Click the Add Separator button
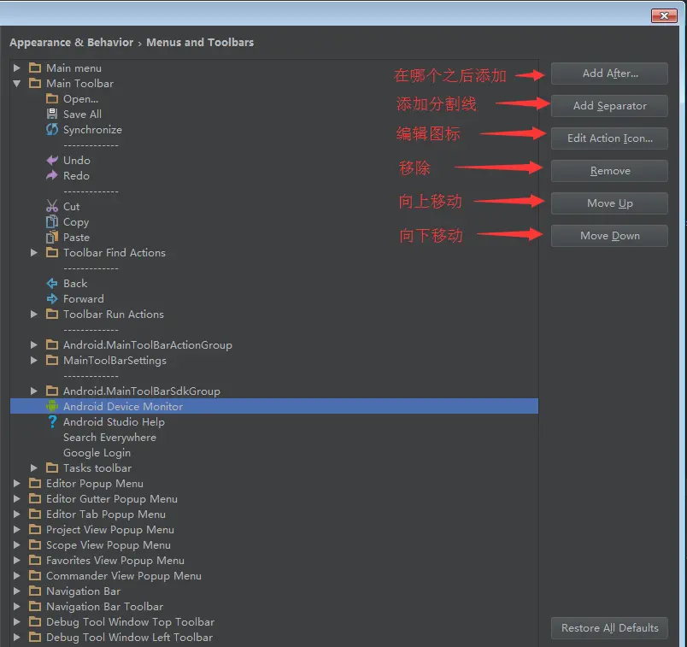 [609, 106]
